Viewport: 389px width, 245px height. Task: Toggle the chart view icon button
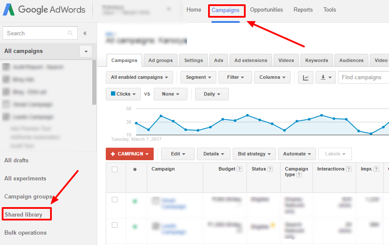pos(306,78)
